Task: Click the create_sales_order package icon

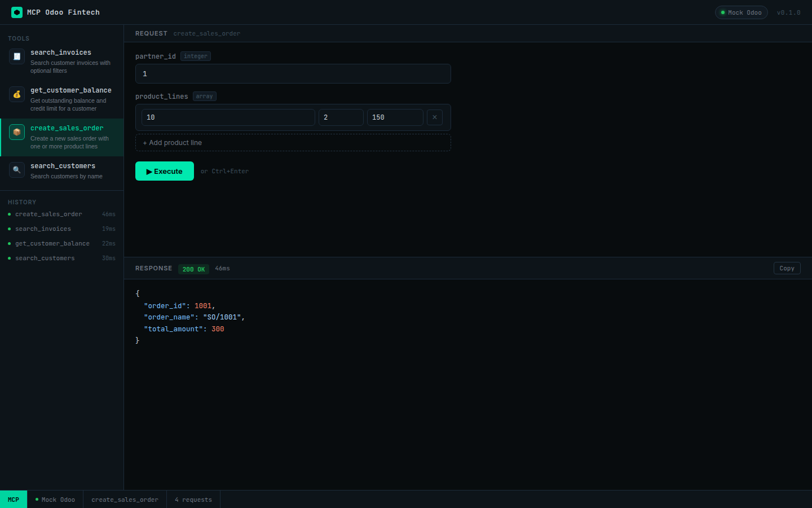Action: pos(17,132)
